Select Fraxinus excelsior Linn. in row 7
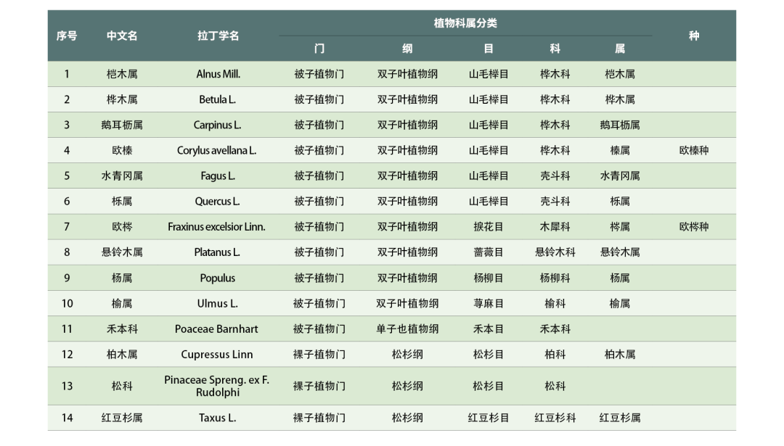784x446 pixels. 218,226
